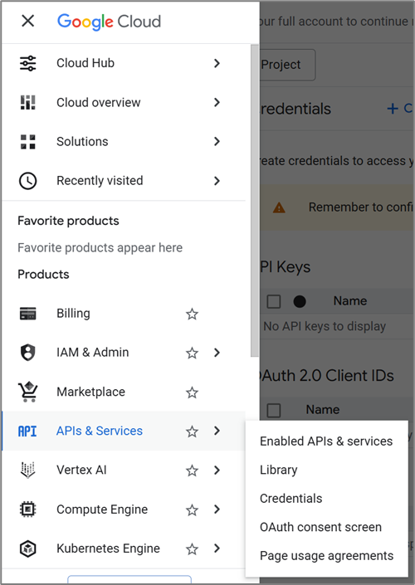Open Library from the submenu
Viewport: 415px width, 585px height.
coord(278,470)
